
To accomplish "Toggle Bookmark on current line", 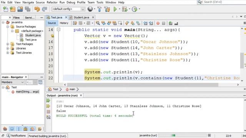I will [x=138, y=23].
